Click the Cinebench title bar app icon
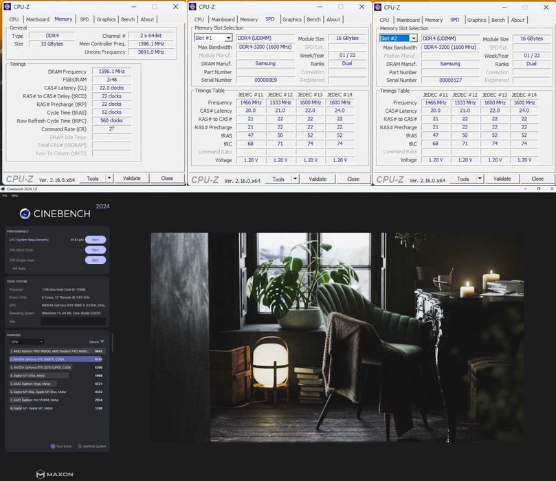The width and height of the screenshot is (556, 481). (x=3, y=189)
